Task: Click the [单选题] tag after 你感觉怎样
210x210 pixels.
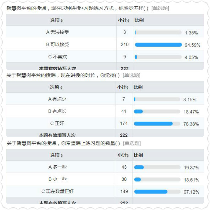Action: click(x=160, y=8)
